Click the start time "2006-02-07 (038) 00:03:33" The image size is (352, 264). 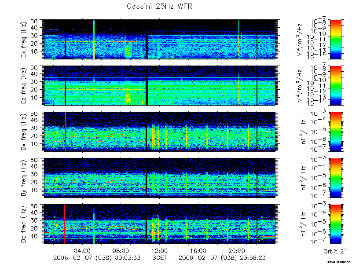[x=97, y=257]
